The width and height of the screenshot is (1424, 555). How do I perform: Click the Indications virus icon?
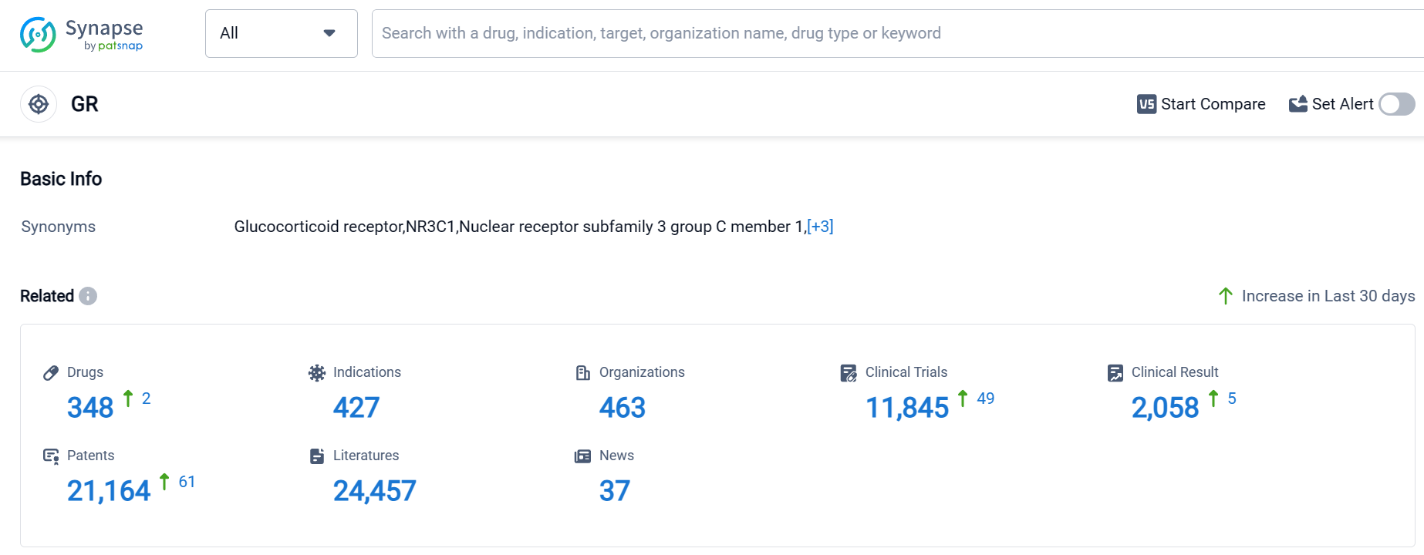pyautogui.click(x=316, y=373)
